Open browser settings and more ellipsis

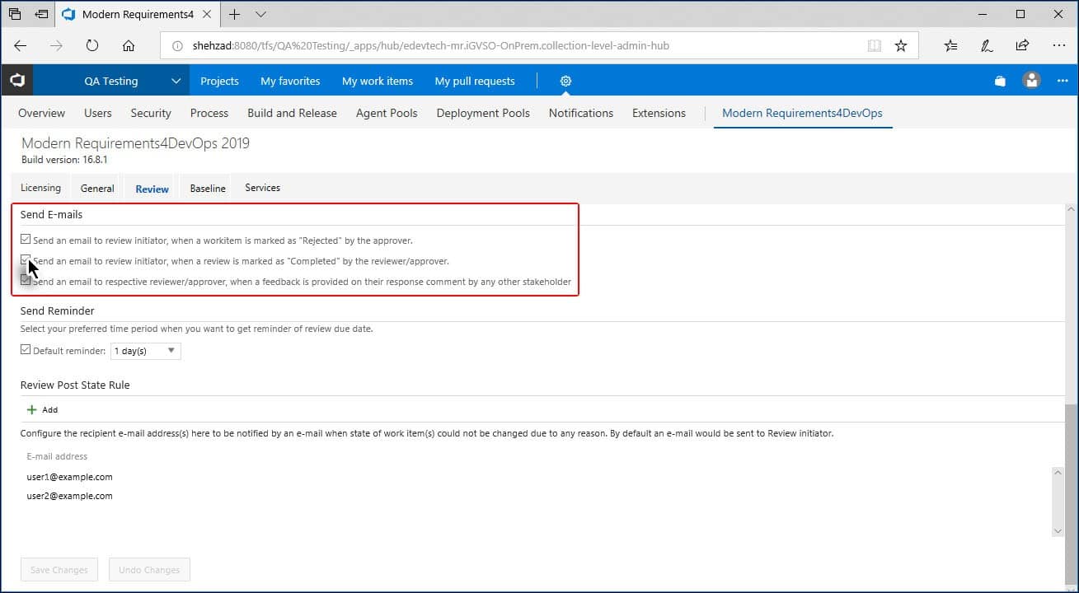pyautogui.click(x=1058, y=46)
